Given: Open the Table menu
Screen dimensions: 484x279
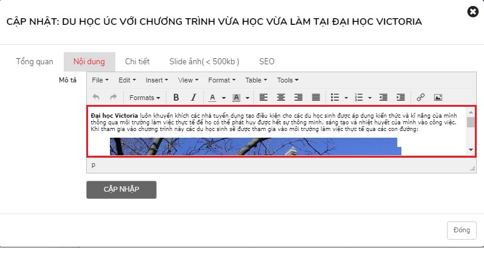Looking at the screenshot, I should (x=256, y=80).
